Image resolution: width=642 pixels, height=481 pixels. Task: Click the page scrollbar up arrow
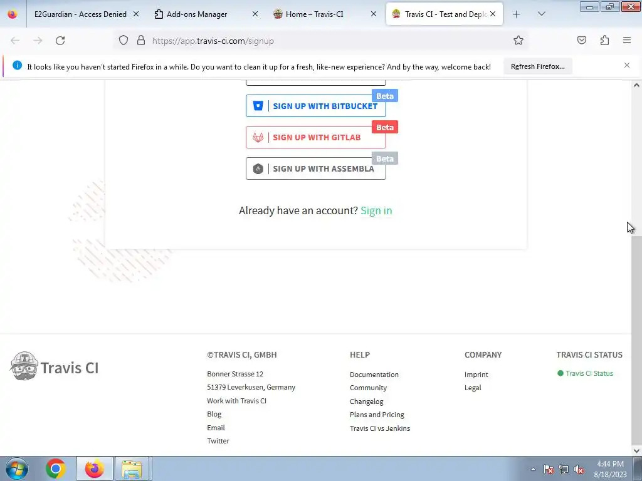[x=636, y=85]
